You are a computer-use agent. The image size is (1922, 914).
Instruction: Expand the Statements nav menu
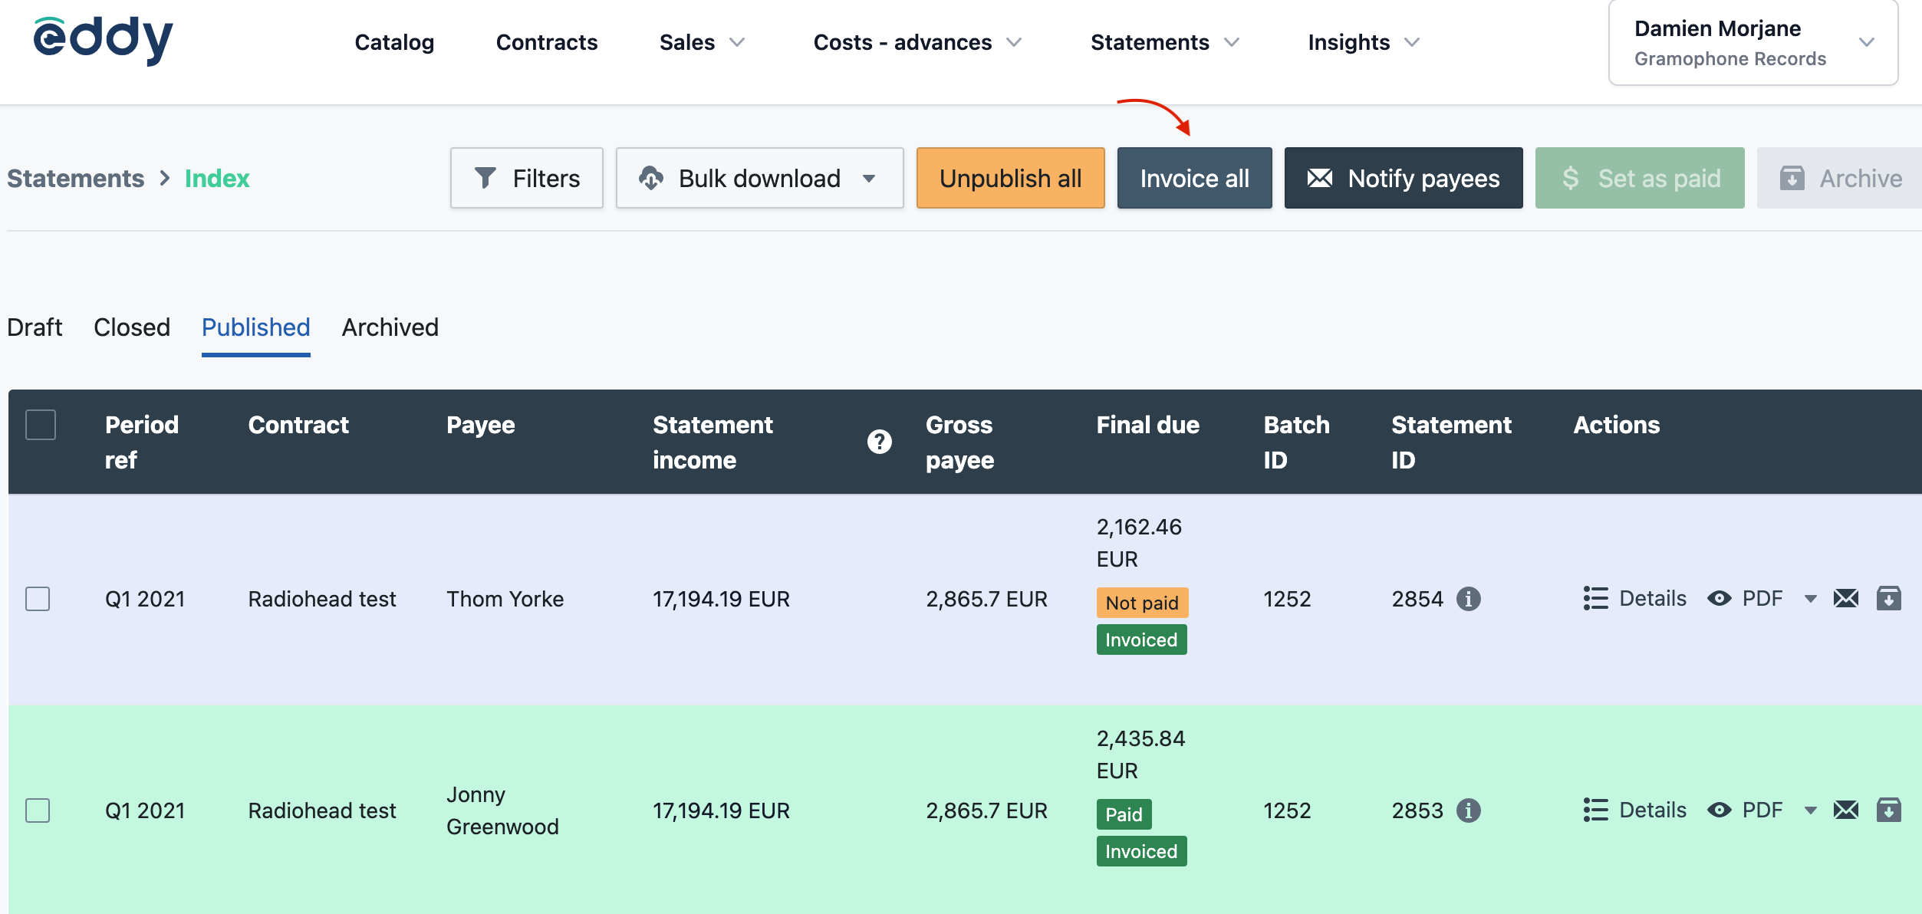tap(1164, 42)
